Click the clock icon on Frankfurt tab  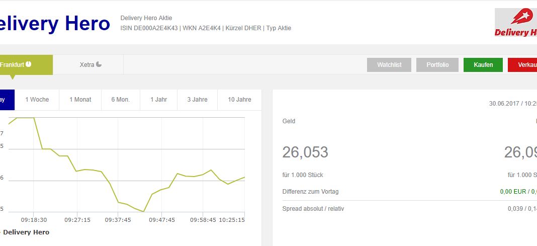point(29,64)
